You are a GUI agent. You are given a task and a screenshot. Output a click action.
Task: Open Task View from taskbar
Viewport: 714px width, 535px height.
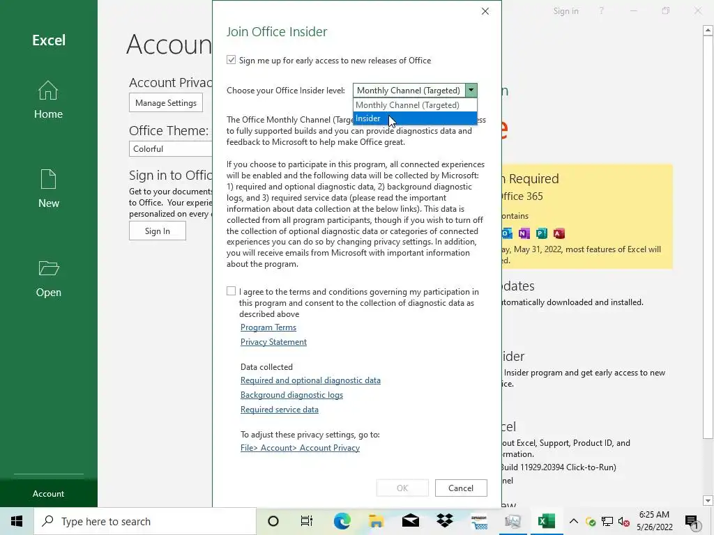click(x=307, y=521)
